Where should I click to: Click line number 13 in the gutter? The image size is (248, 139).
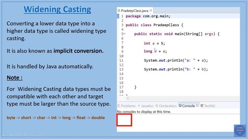[x=121, y=69]
